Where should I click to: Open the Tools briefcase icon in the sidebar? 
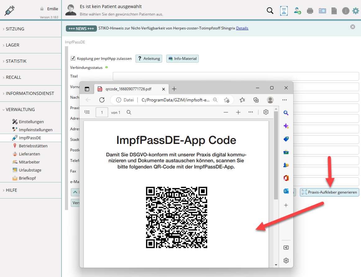click(286, 152)
